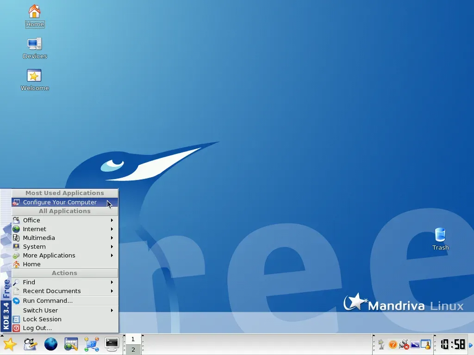Click the blue arrow to hide panel
Screen dimensions: 474x355
[471, 345]
